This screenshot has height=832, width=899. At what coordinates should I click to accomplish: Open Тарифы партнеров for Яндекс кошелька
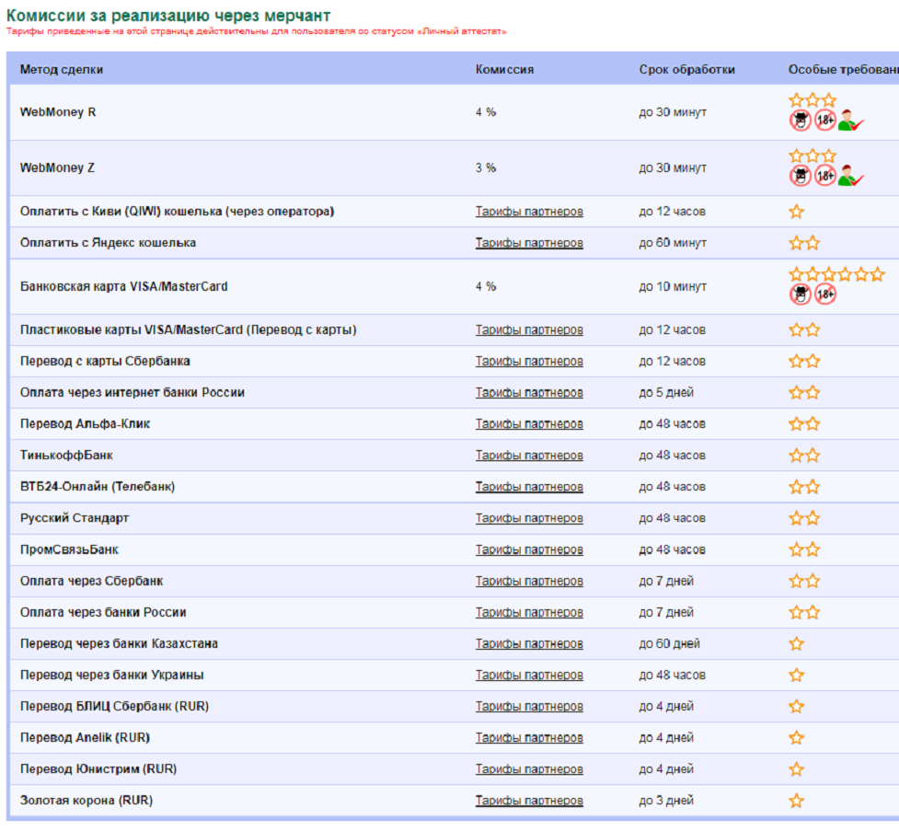pos(529,243)
